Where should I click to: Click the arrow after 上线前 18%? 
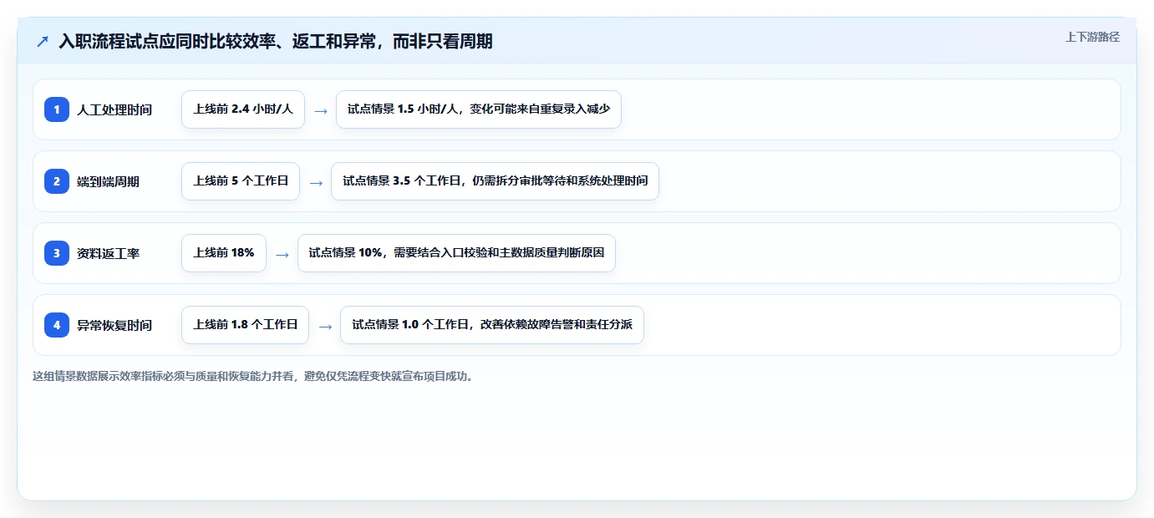click(x=282, y=254)
